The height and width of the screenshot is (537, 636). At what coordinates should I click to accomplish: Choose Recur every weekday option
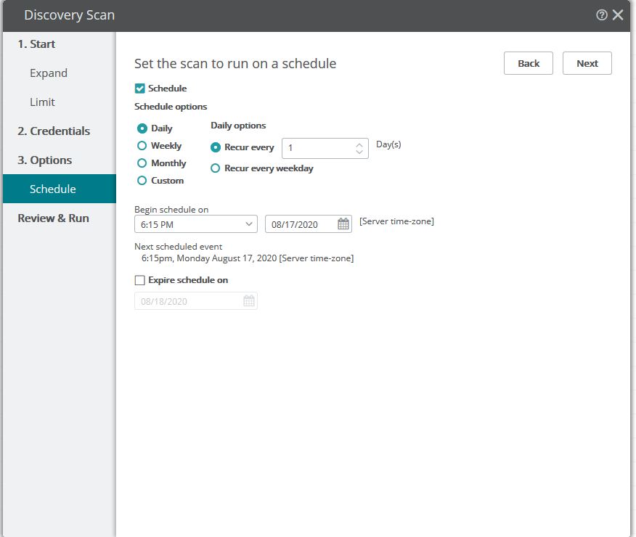tap(216, 168)
